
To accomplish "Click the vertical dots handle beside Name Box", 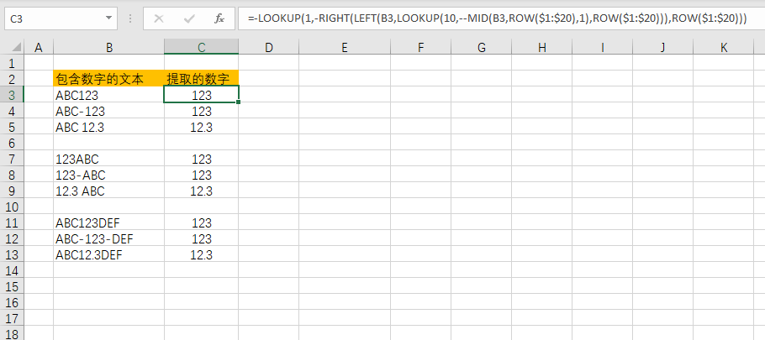I will (130, 18).
